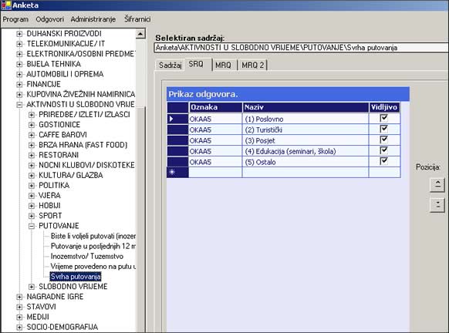Expand the STAVOVI node
Viewport: 449px width, 333px height.
[x=19, y=307]
